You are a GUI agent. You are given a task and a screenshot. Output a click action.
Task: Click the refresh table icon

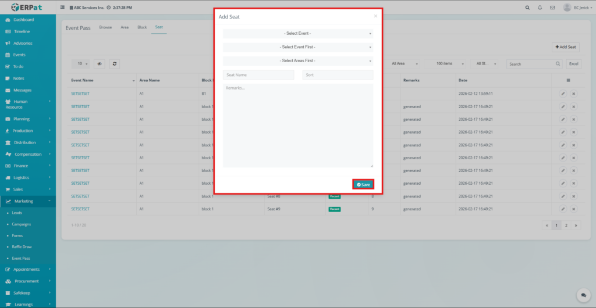(115, 64)
